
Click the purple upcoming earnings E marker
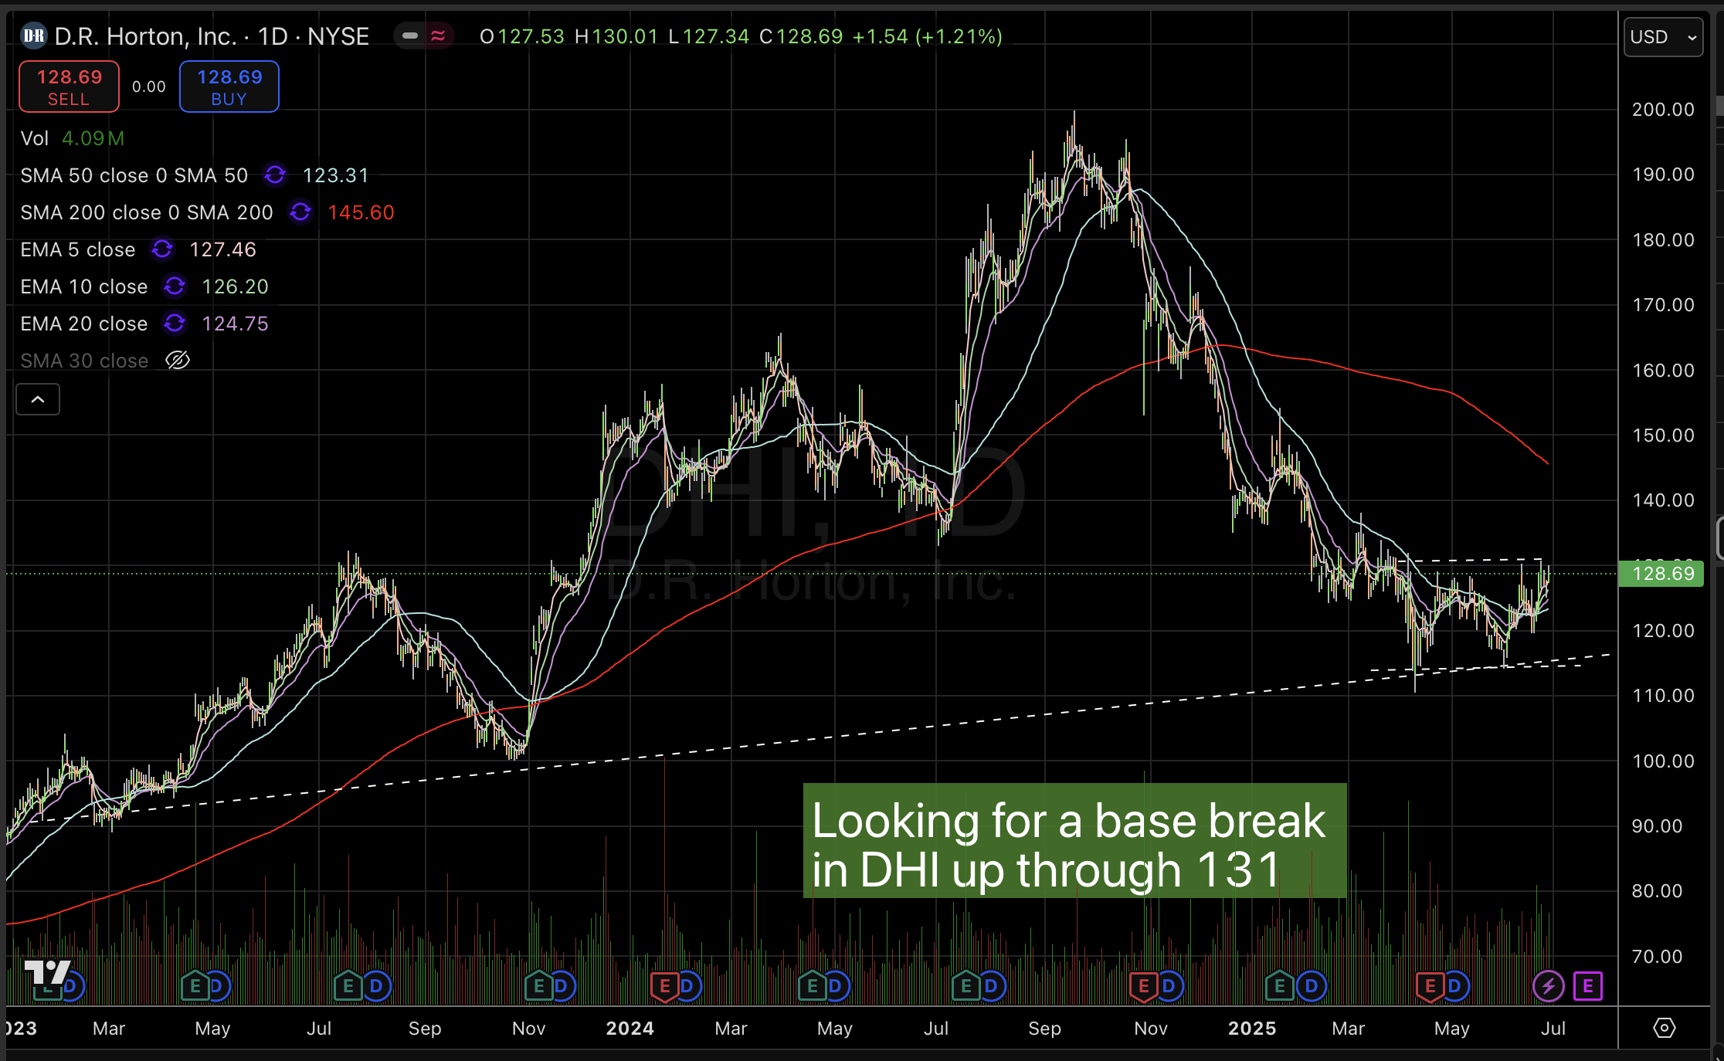1587,986
